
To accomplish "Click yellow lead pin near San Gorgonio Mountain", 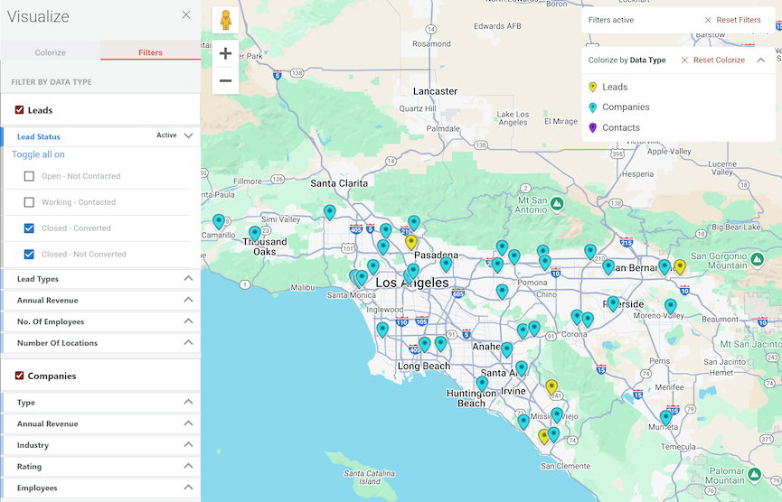I will [680, 266].
